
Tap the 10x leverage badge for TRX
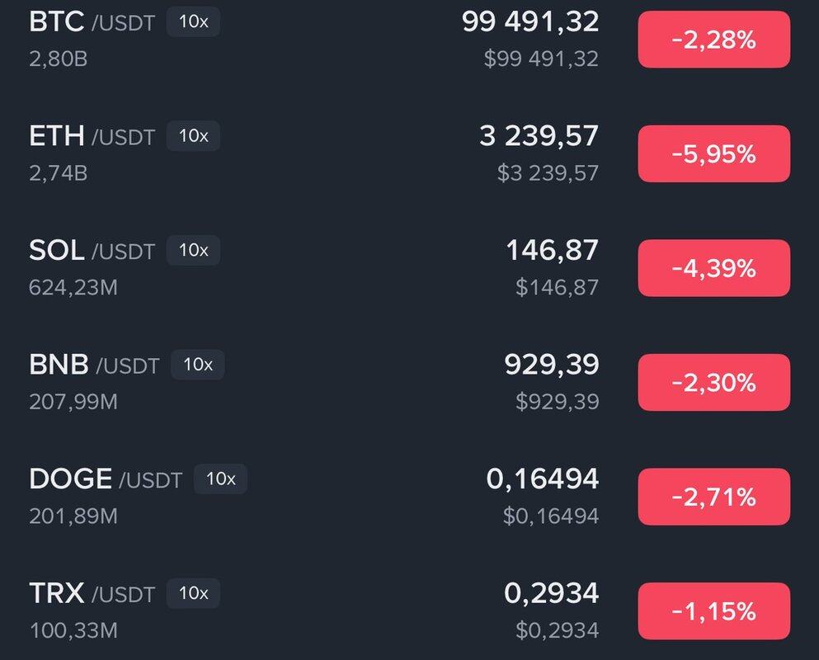pos(194,592)
